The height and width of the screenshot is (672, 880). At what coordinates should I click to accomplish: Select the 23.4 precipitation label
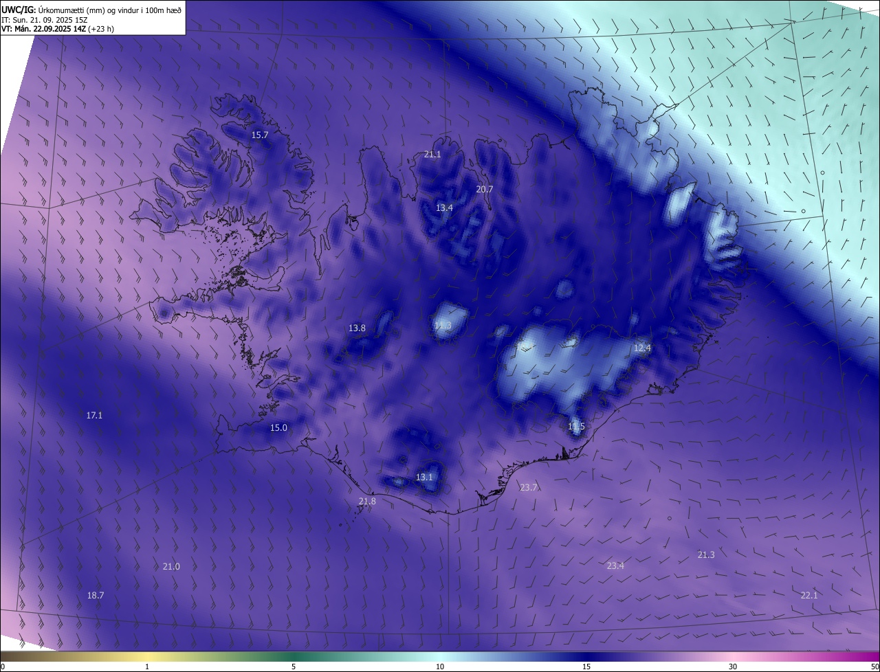coord(615,566)
